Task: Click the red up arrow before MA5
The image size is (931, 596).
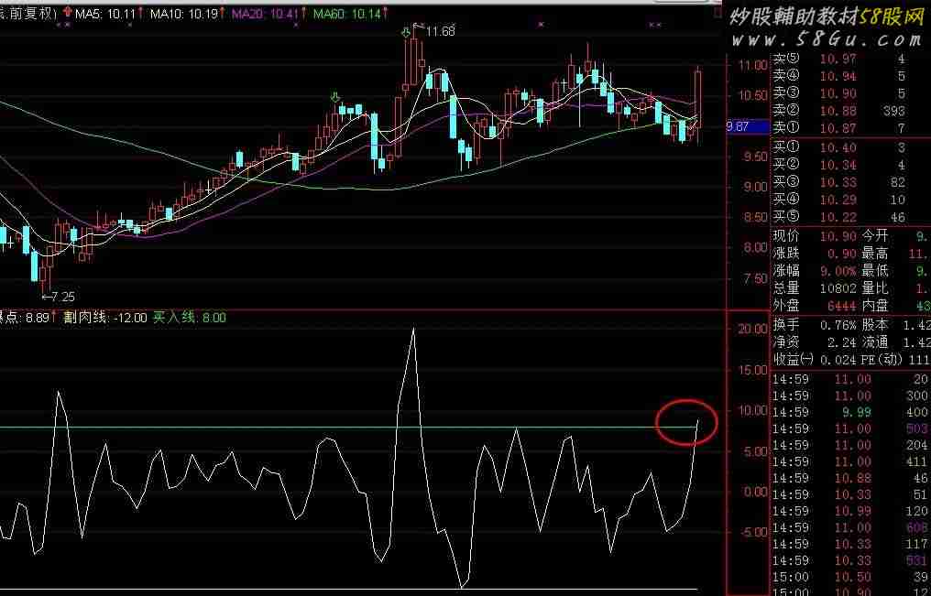Action: tap(69, 14)
